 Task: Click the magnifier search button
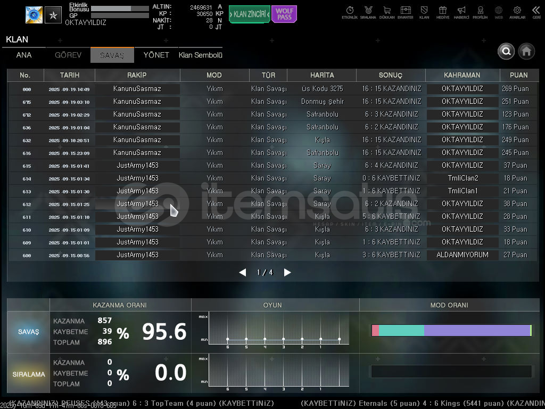click(506, 51)
